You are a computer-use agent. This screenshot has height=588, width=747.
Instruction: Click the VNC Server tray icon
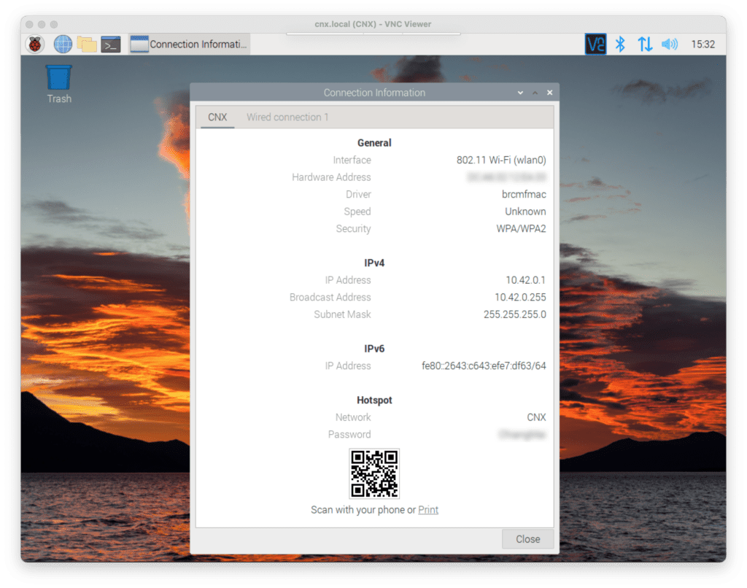595,45
